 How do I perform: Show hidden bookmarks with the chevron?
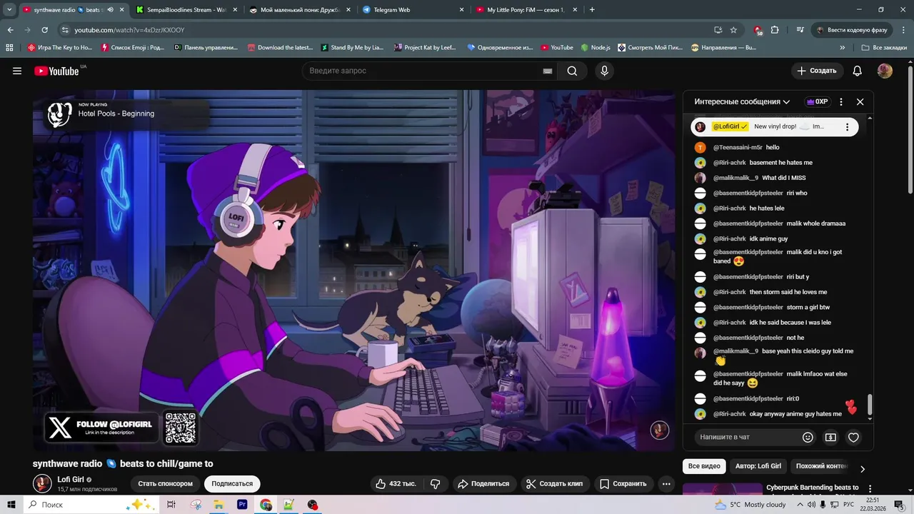843,48
